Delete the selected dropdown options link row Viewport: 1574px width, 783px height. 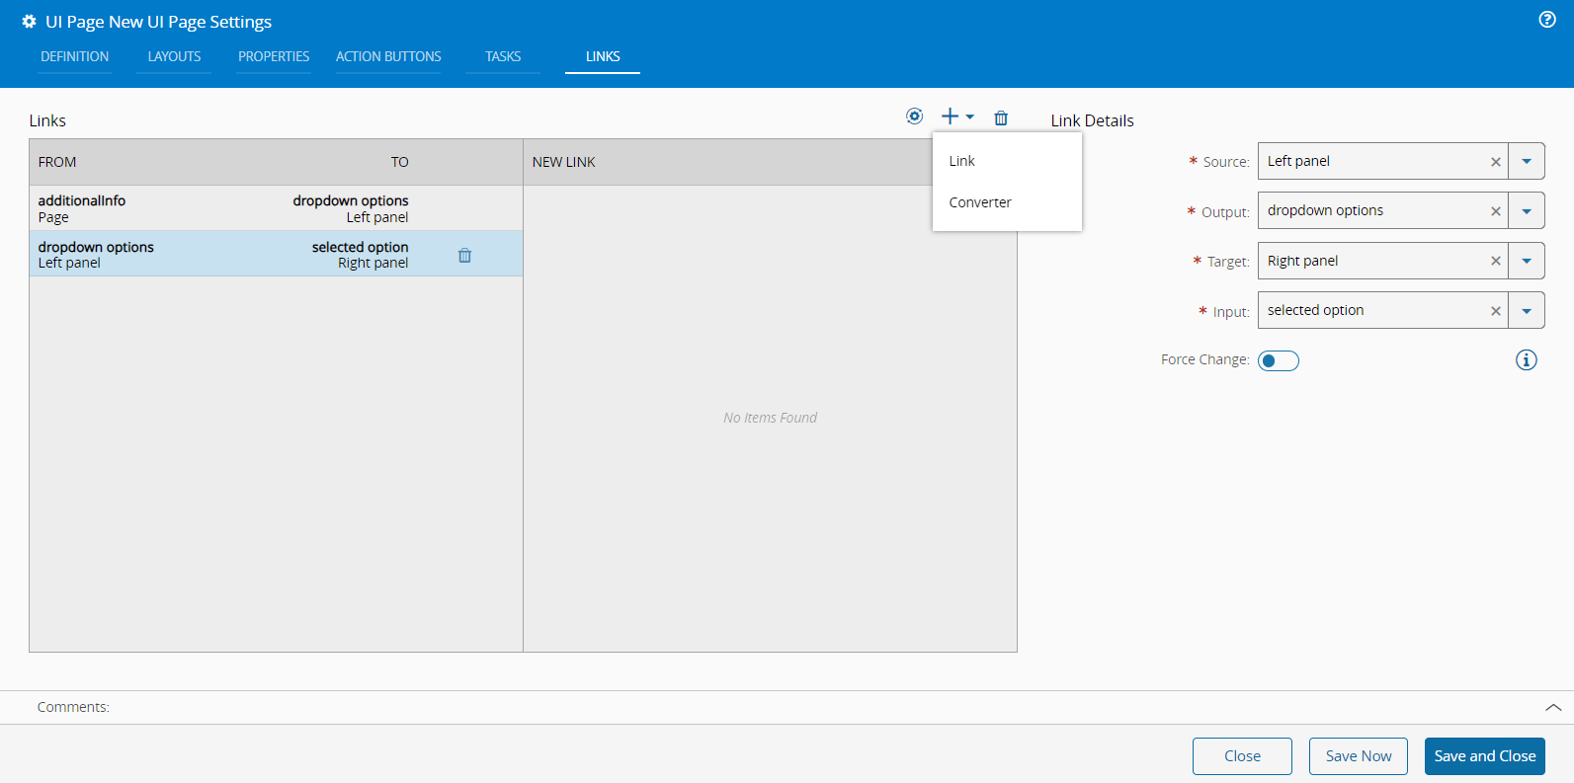[x=464, y=256]
